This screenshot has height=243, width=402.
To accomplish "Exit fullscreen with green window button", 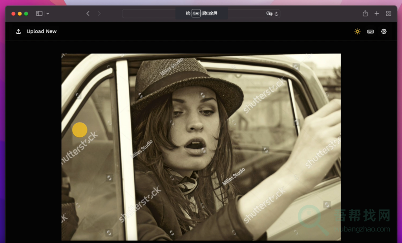I will tap(26, 13).
